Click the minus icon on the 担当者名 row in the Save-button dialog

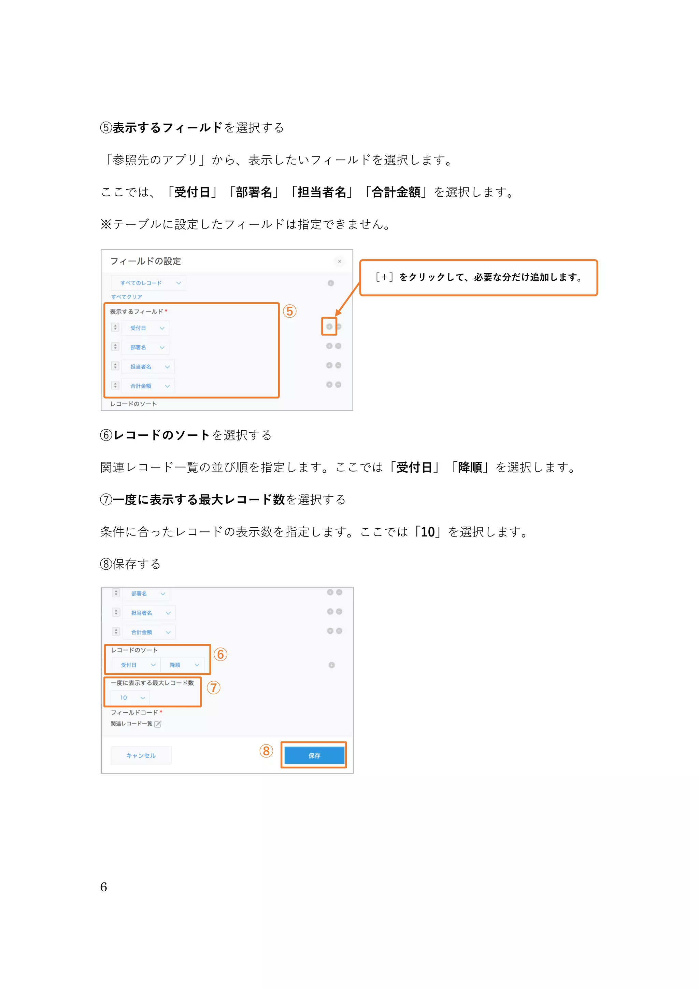(339, 612)
